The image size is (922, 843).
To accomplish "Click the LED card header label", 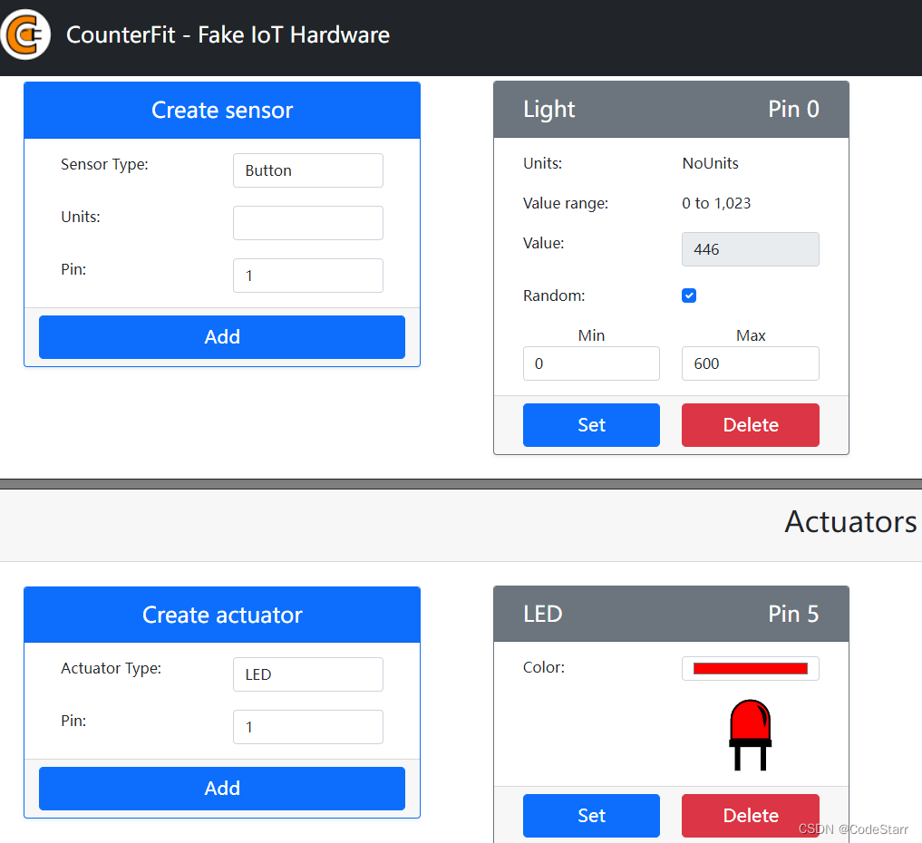I will pos(543,615).
